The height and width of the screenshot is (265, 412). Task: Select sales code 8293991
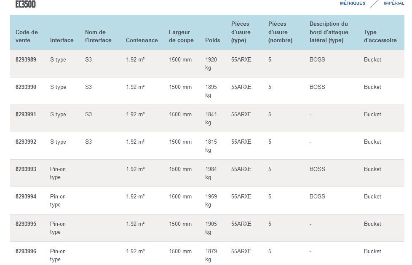coord(26,115)
